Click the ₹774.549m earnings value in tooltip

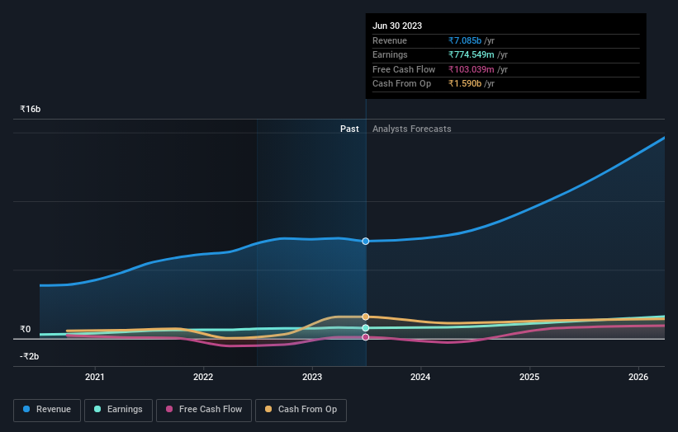pyautogui.click(x=472, y=54)
